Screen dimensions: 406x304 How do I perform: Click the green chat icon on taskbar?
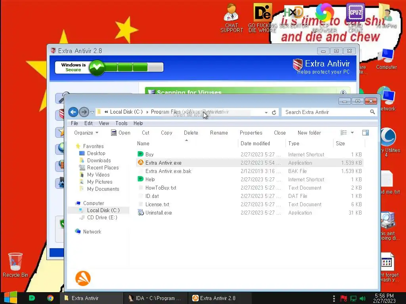point(32,298)
